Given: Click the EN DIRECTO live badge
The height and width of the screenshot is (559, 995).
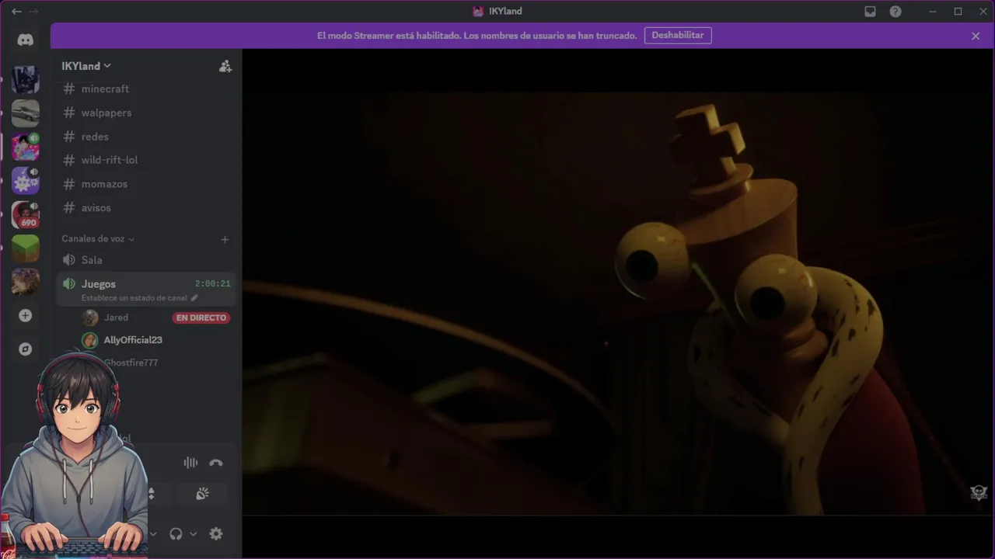Looking at the screenshot, I should 201,318.
